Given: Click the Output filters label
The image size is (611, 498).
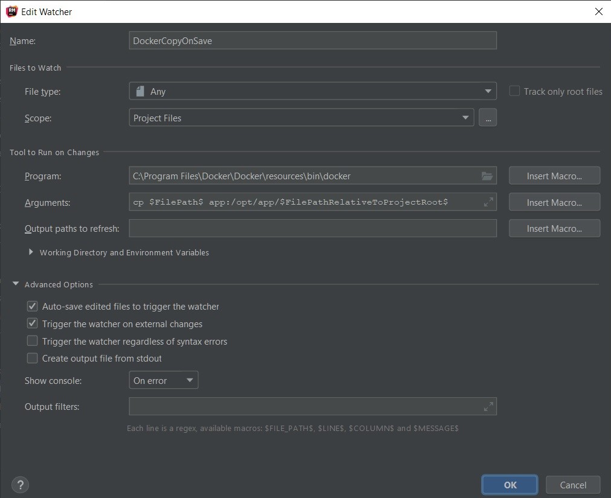Looking at the screenshot, I should coord(52,407).
